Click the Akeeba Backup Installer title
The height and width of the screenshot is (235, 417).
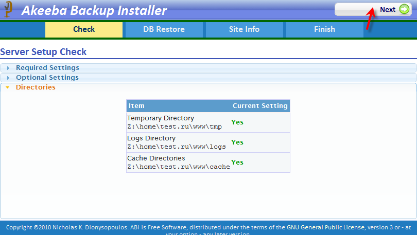(94, 11)
